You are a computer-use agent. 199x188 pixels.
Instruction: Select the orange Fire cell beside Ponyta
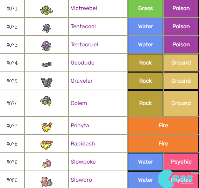pyautogui.click(x=163, y=126)
